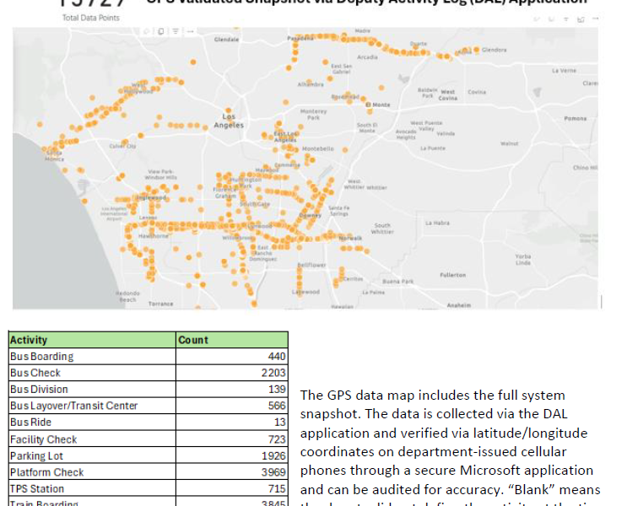Click the Fullerton label on the map
The image size is (627, 506).
452,275
